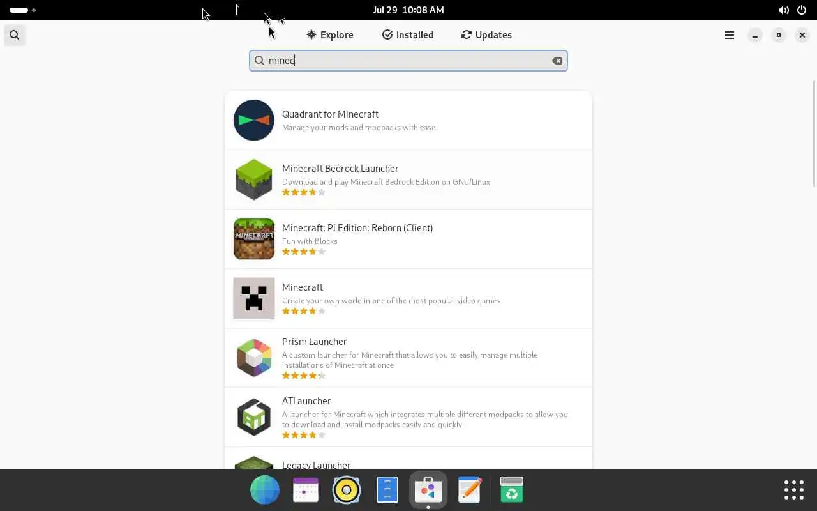This screenshot has width=817, height=511.
Task: Click 'Manage your mods and modpacks with ease.'
Action: 359,128
